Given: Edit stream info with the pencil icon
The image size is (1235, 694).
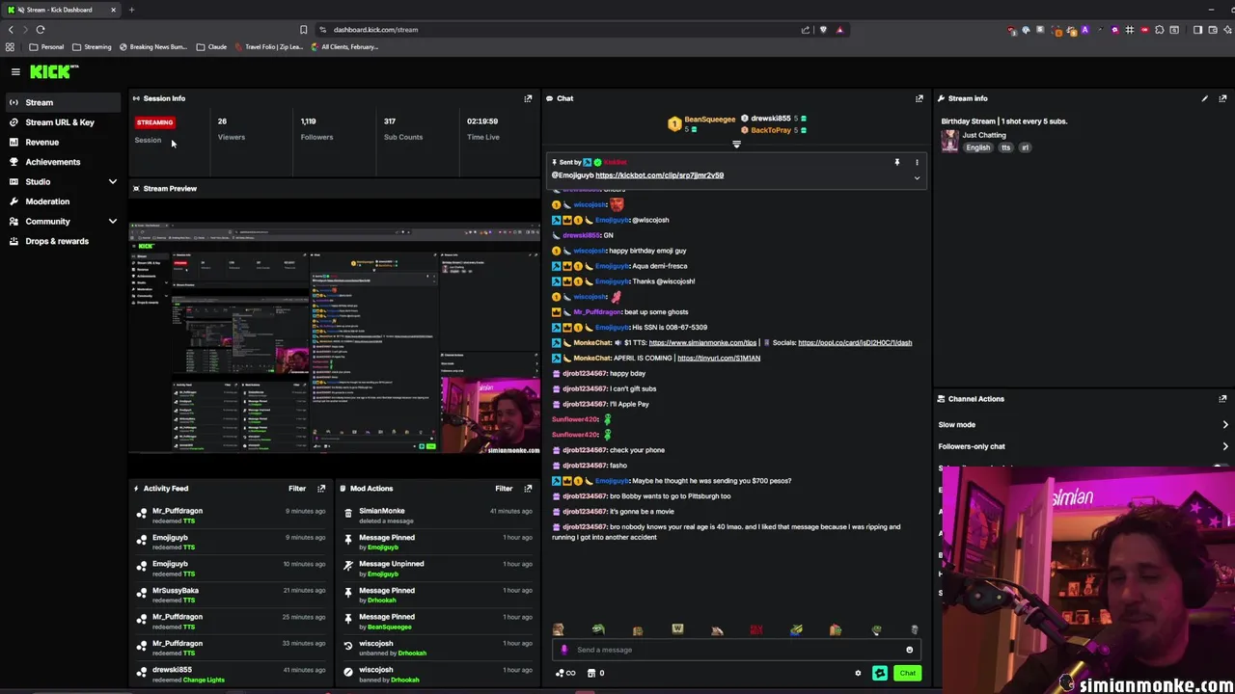Looking at the screenshot, I should 1204,98.
